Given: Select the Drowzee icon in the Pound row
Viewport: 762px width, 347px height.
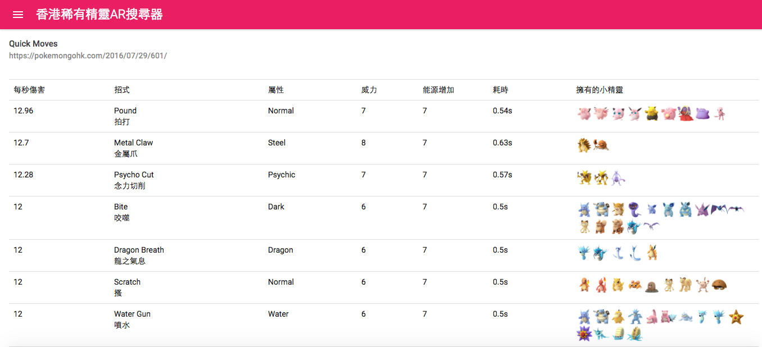Looking at the screenshot, I should [652, 114].
